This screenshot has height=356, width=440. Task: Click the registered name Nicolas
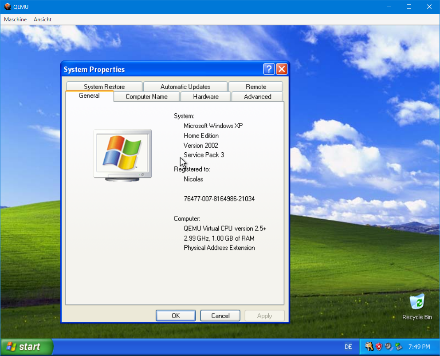(x=193, y=179)
